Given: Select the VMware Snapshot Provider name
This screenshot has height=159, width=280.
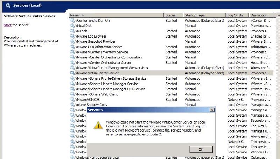Looking at the screenshot, I should 95,41.
